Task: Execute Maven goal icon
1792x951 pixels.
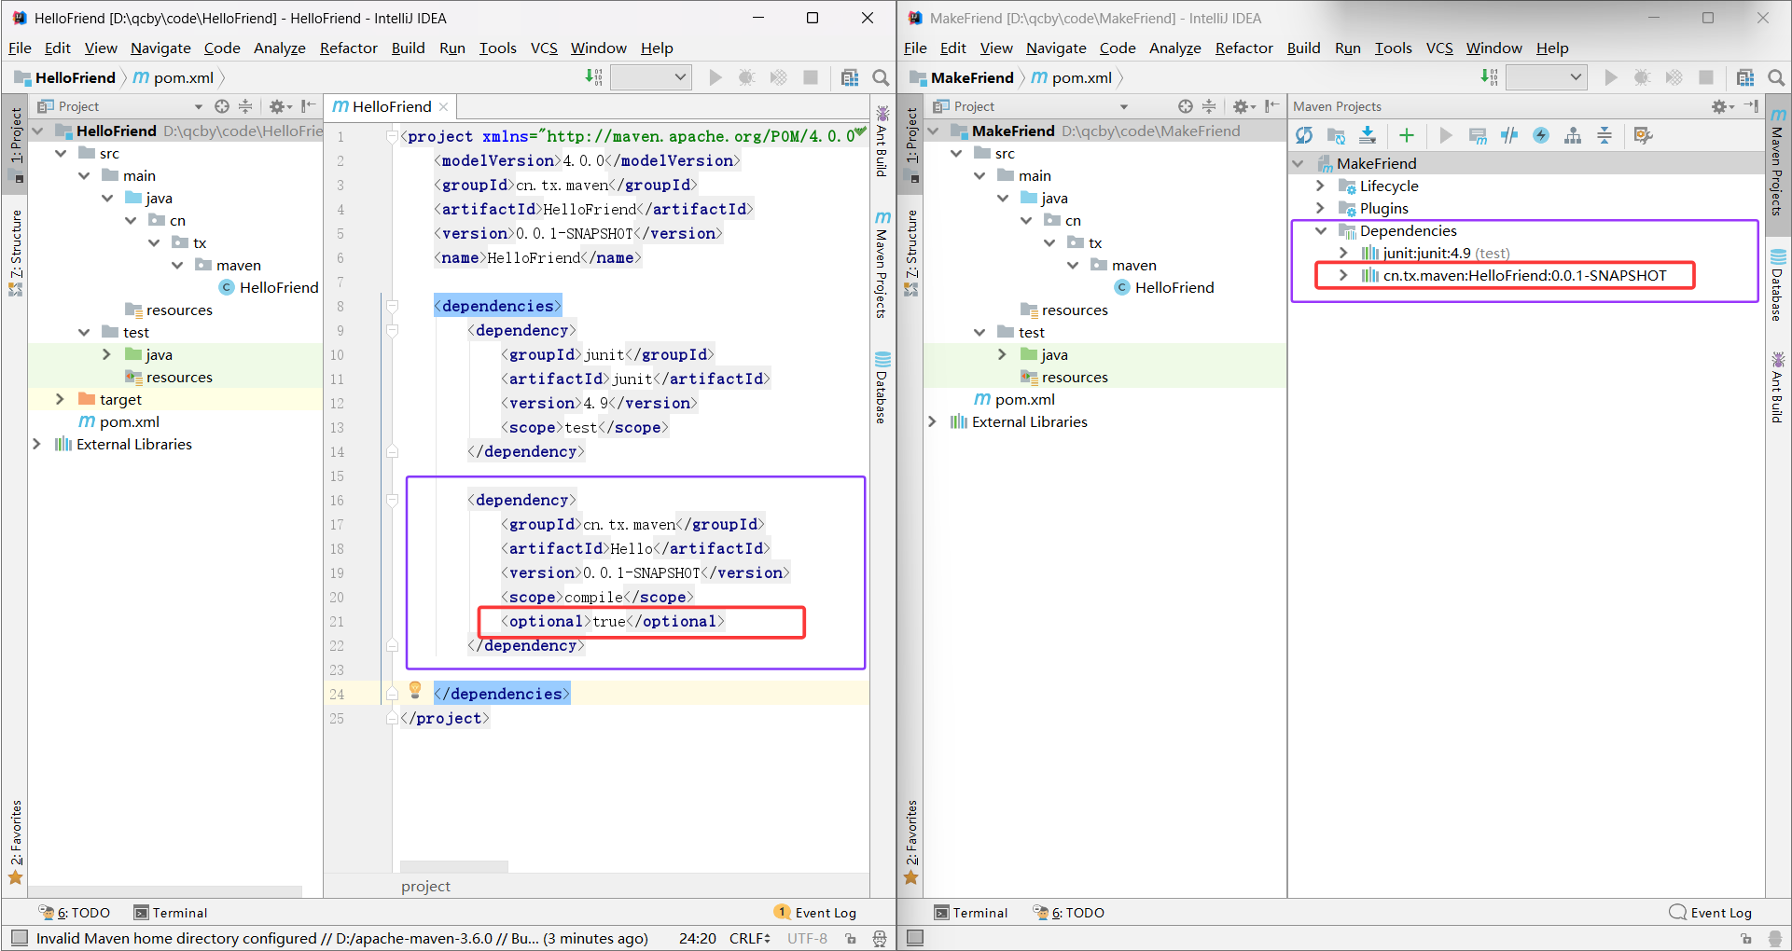Action: click(1478, 136)
